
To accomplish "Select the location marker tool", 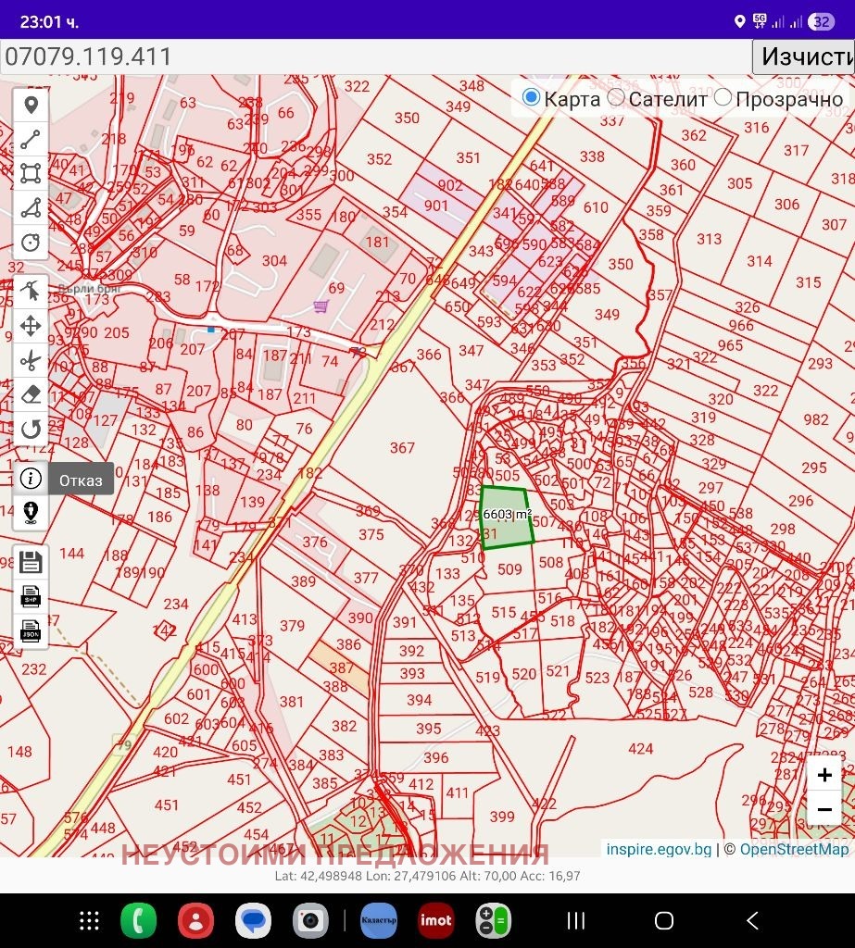I will [31, 105].
